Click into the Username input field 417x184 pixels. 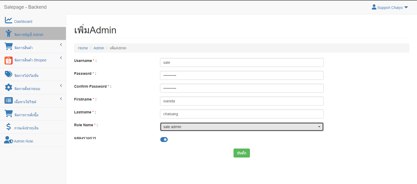(x=241, y=62)
